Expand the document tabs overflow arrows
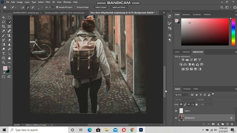The width and height of the screenshot is (237, 133). 164,13
